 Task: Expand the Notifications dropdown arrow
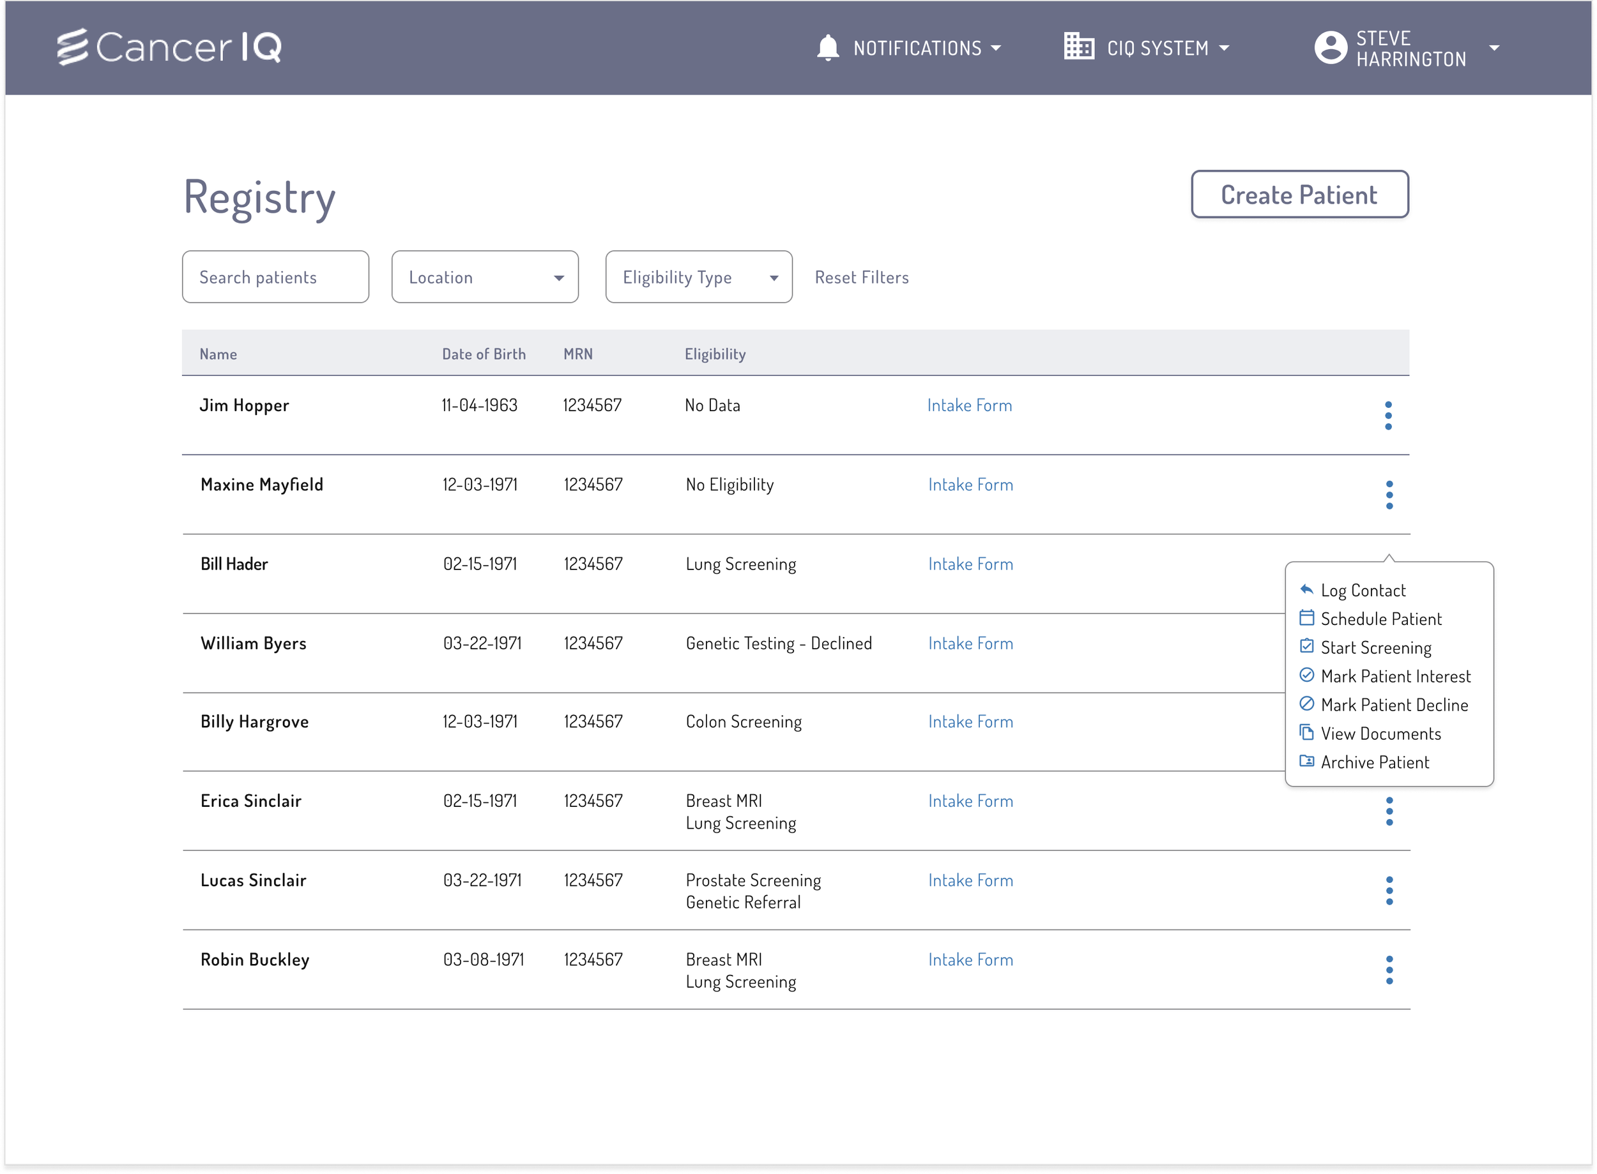pyautogui.click(x=996, y=49)
